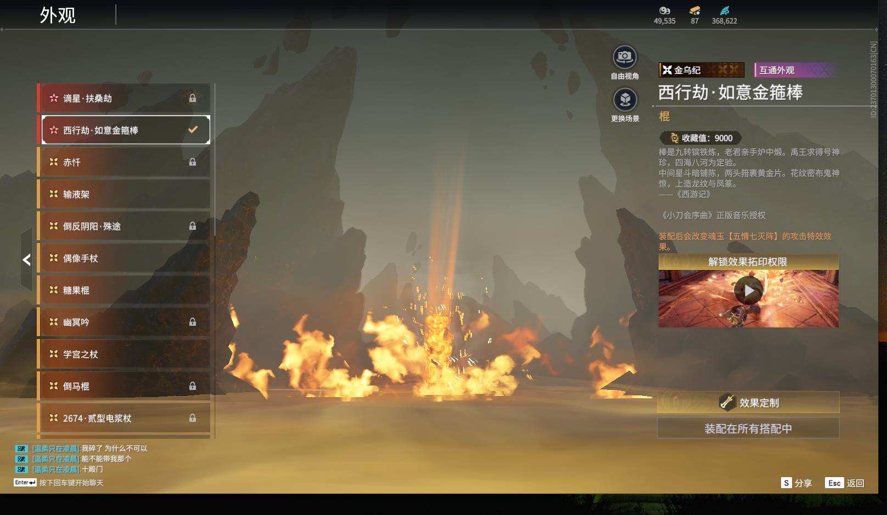
Task: Play the effect preview video
Action: click(x=748, y=291)
